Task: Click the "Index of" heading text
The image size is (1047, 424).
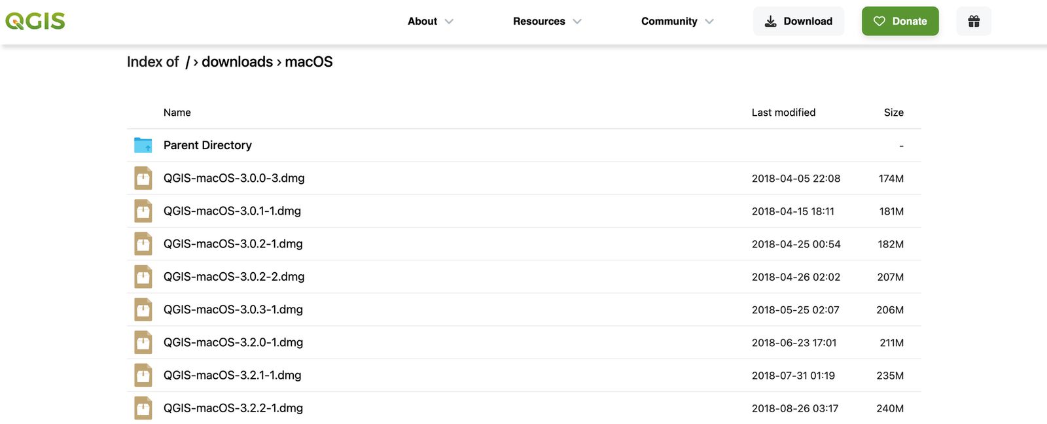Action: (152, 62)
